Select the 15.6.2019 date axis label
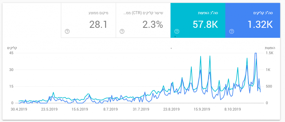285x122 pixels. click(x=79, y=109)
